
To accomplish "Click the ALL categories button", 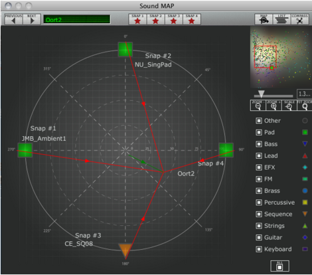I will (x=279, y=266).
